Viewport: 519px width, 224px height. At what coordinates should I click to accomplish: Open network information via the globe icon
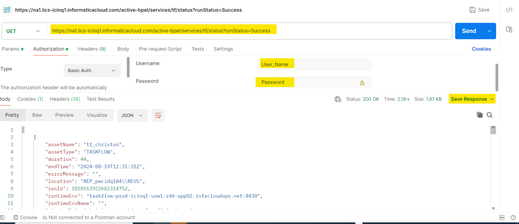tap(337, 99)
